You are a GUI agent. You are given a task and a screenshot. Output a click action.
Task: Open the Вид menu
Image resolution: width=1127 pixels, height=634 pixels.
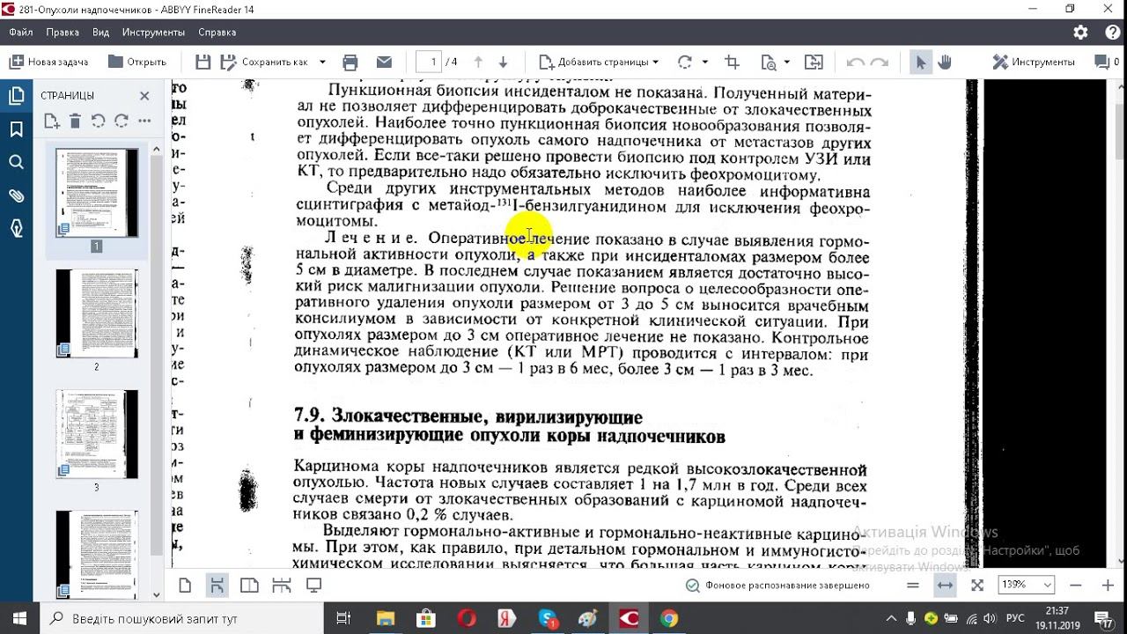tap(101, 33)
